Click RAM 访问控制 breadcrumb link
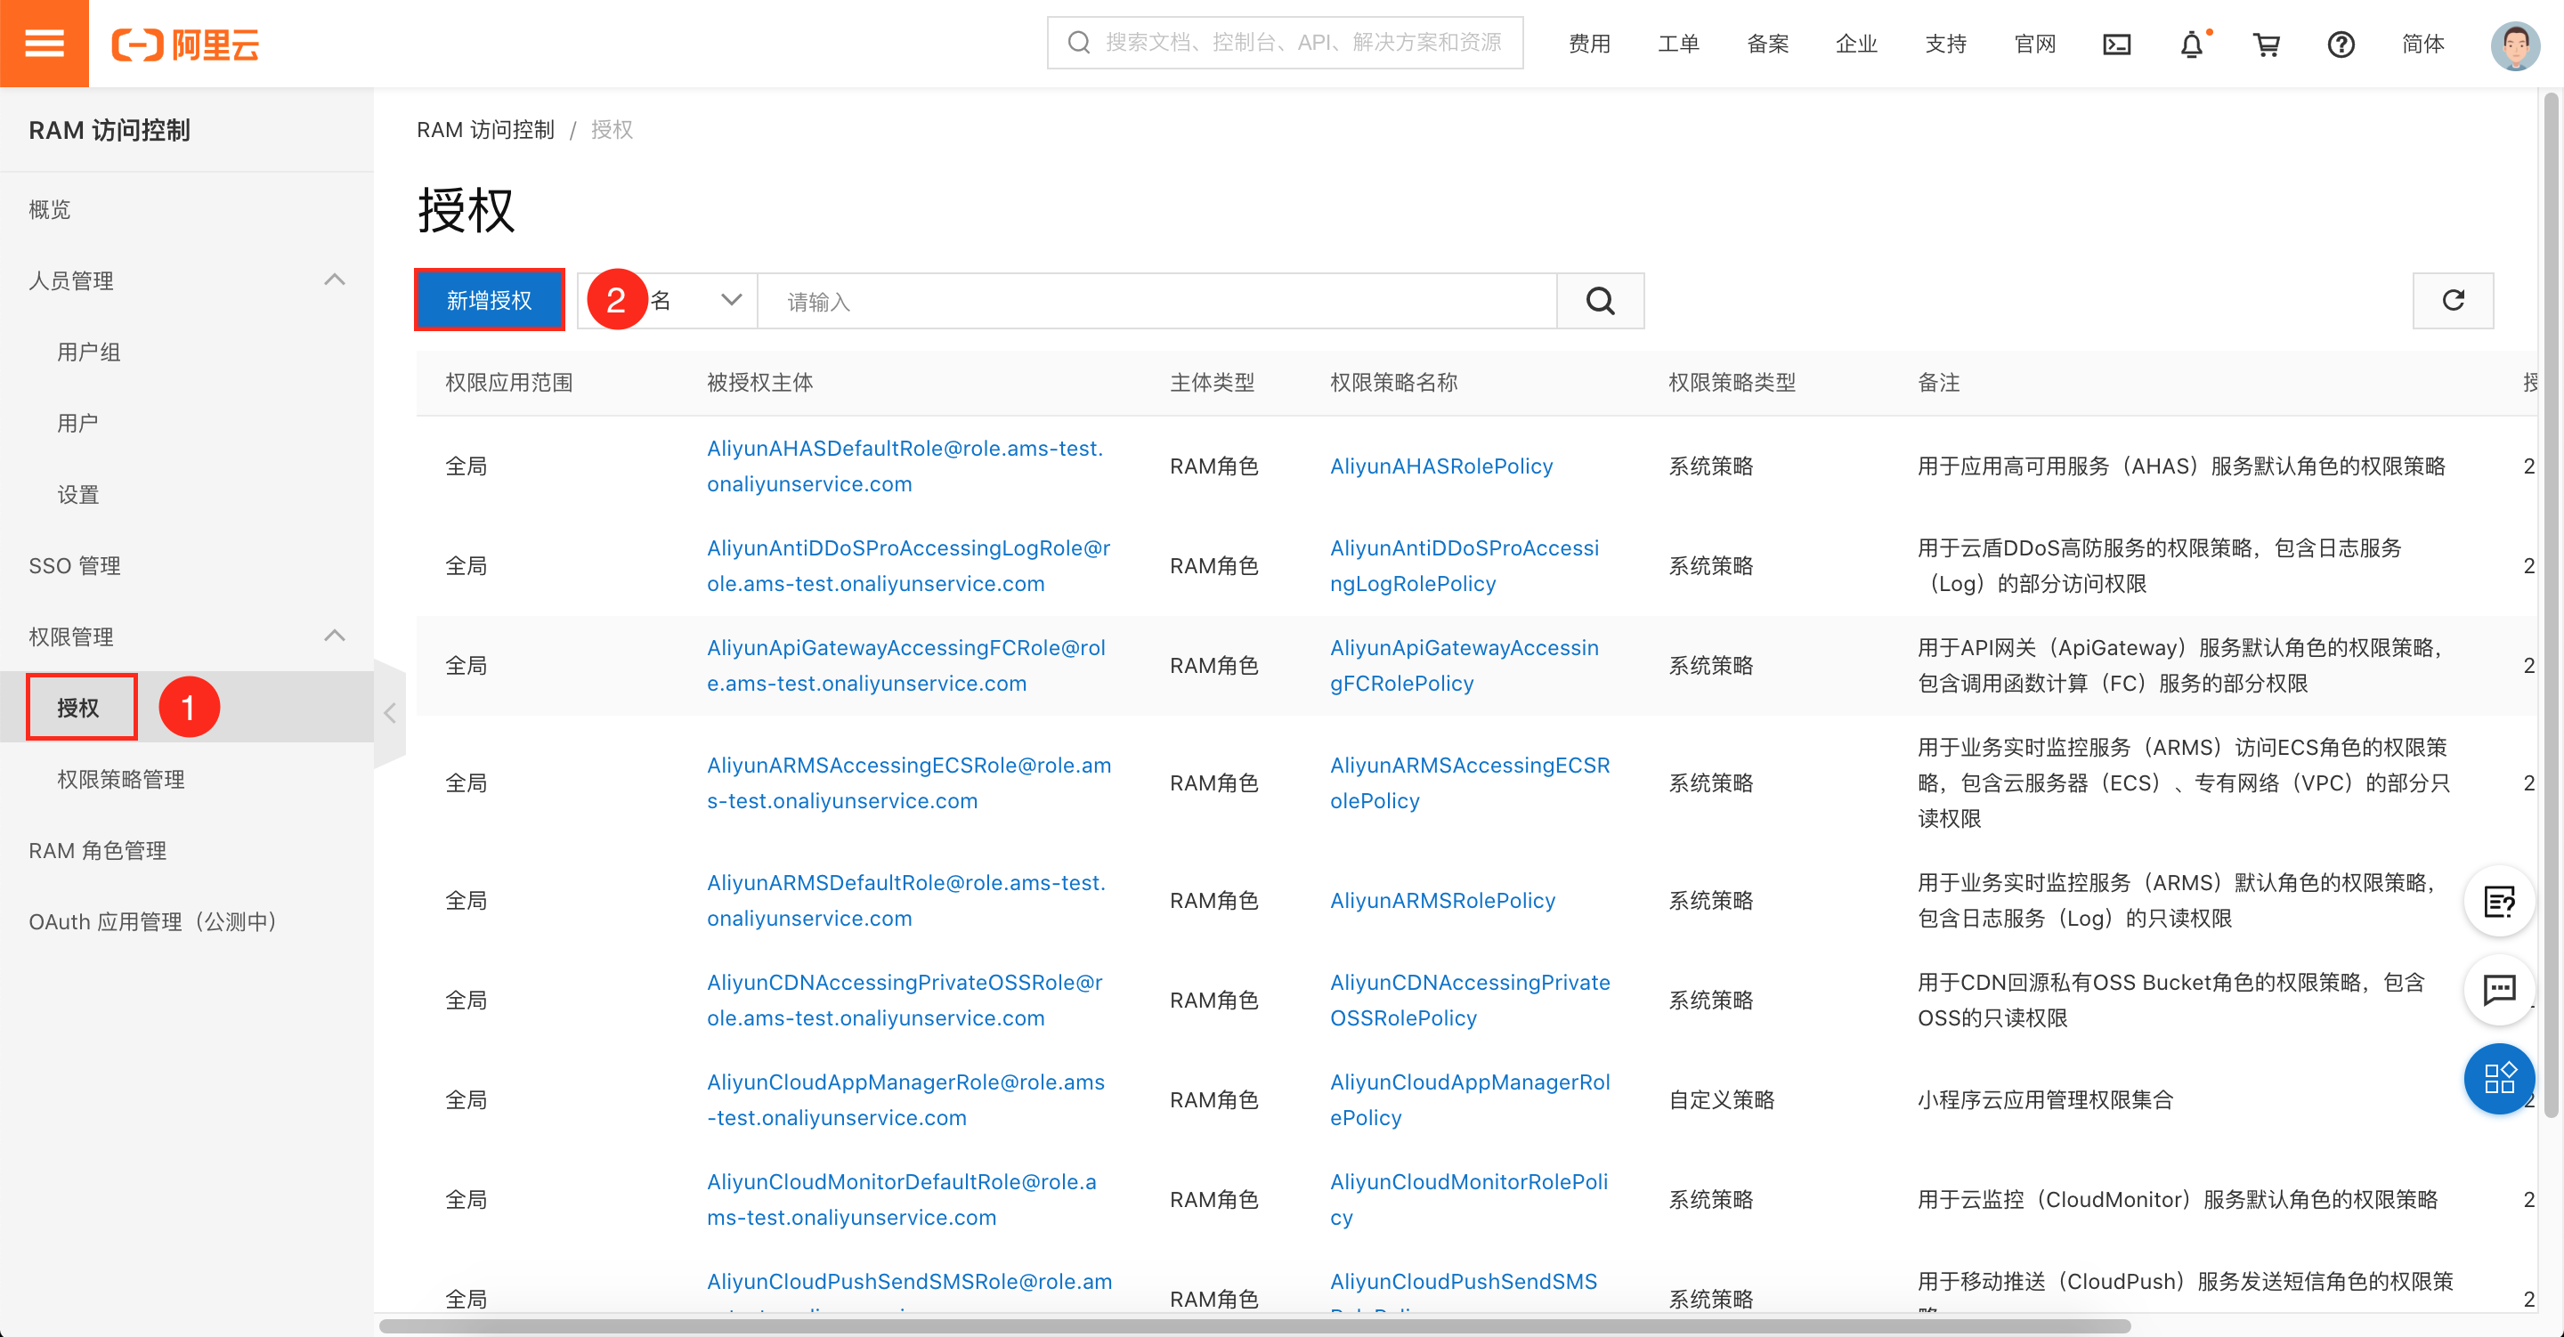The image size is (2564, 1337). tap(484, 129)
